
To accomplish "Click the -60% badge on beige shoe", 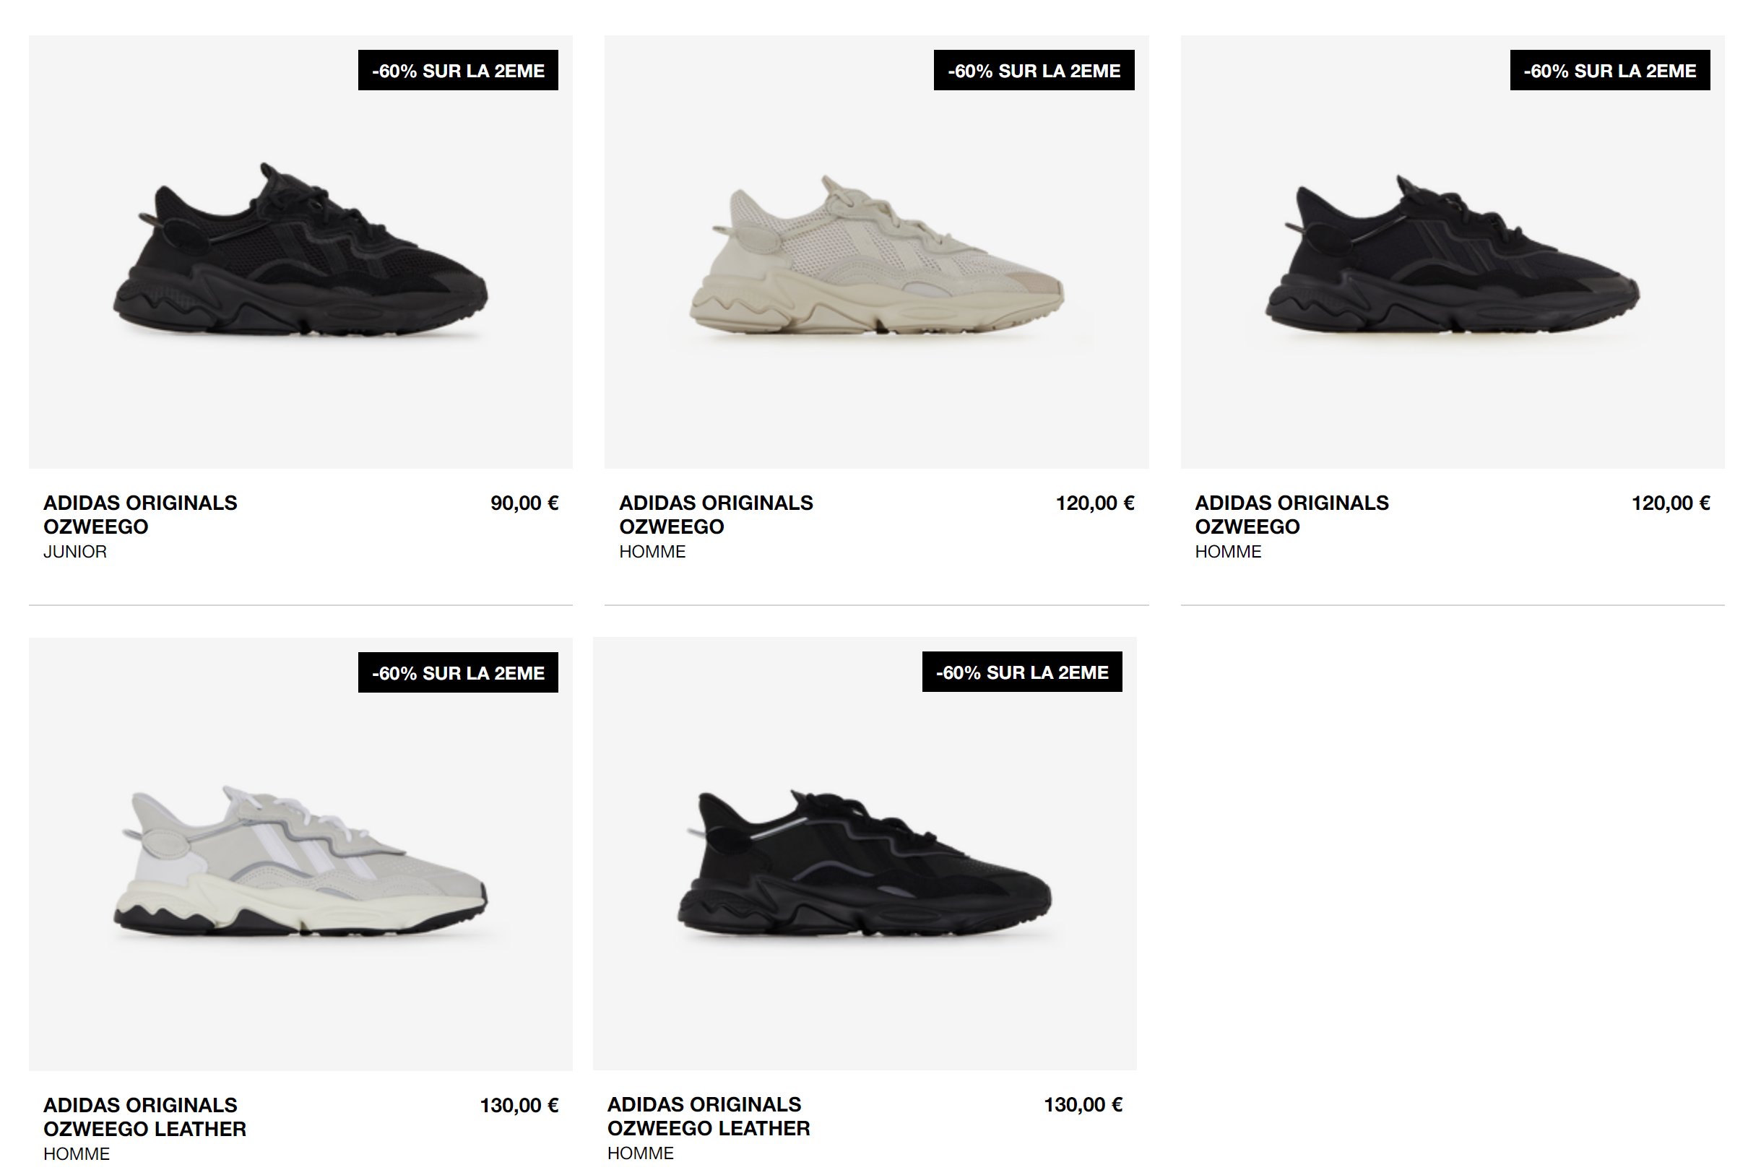I will 1034,70.
